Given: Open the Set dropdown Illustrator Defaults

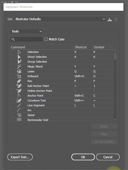Looking at the screenshot, I should click(x=60, y=19).
